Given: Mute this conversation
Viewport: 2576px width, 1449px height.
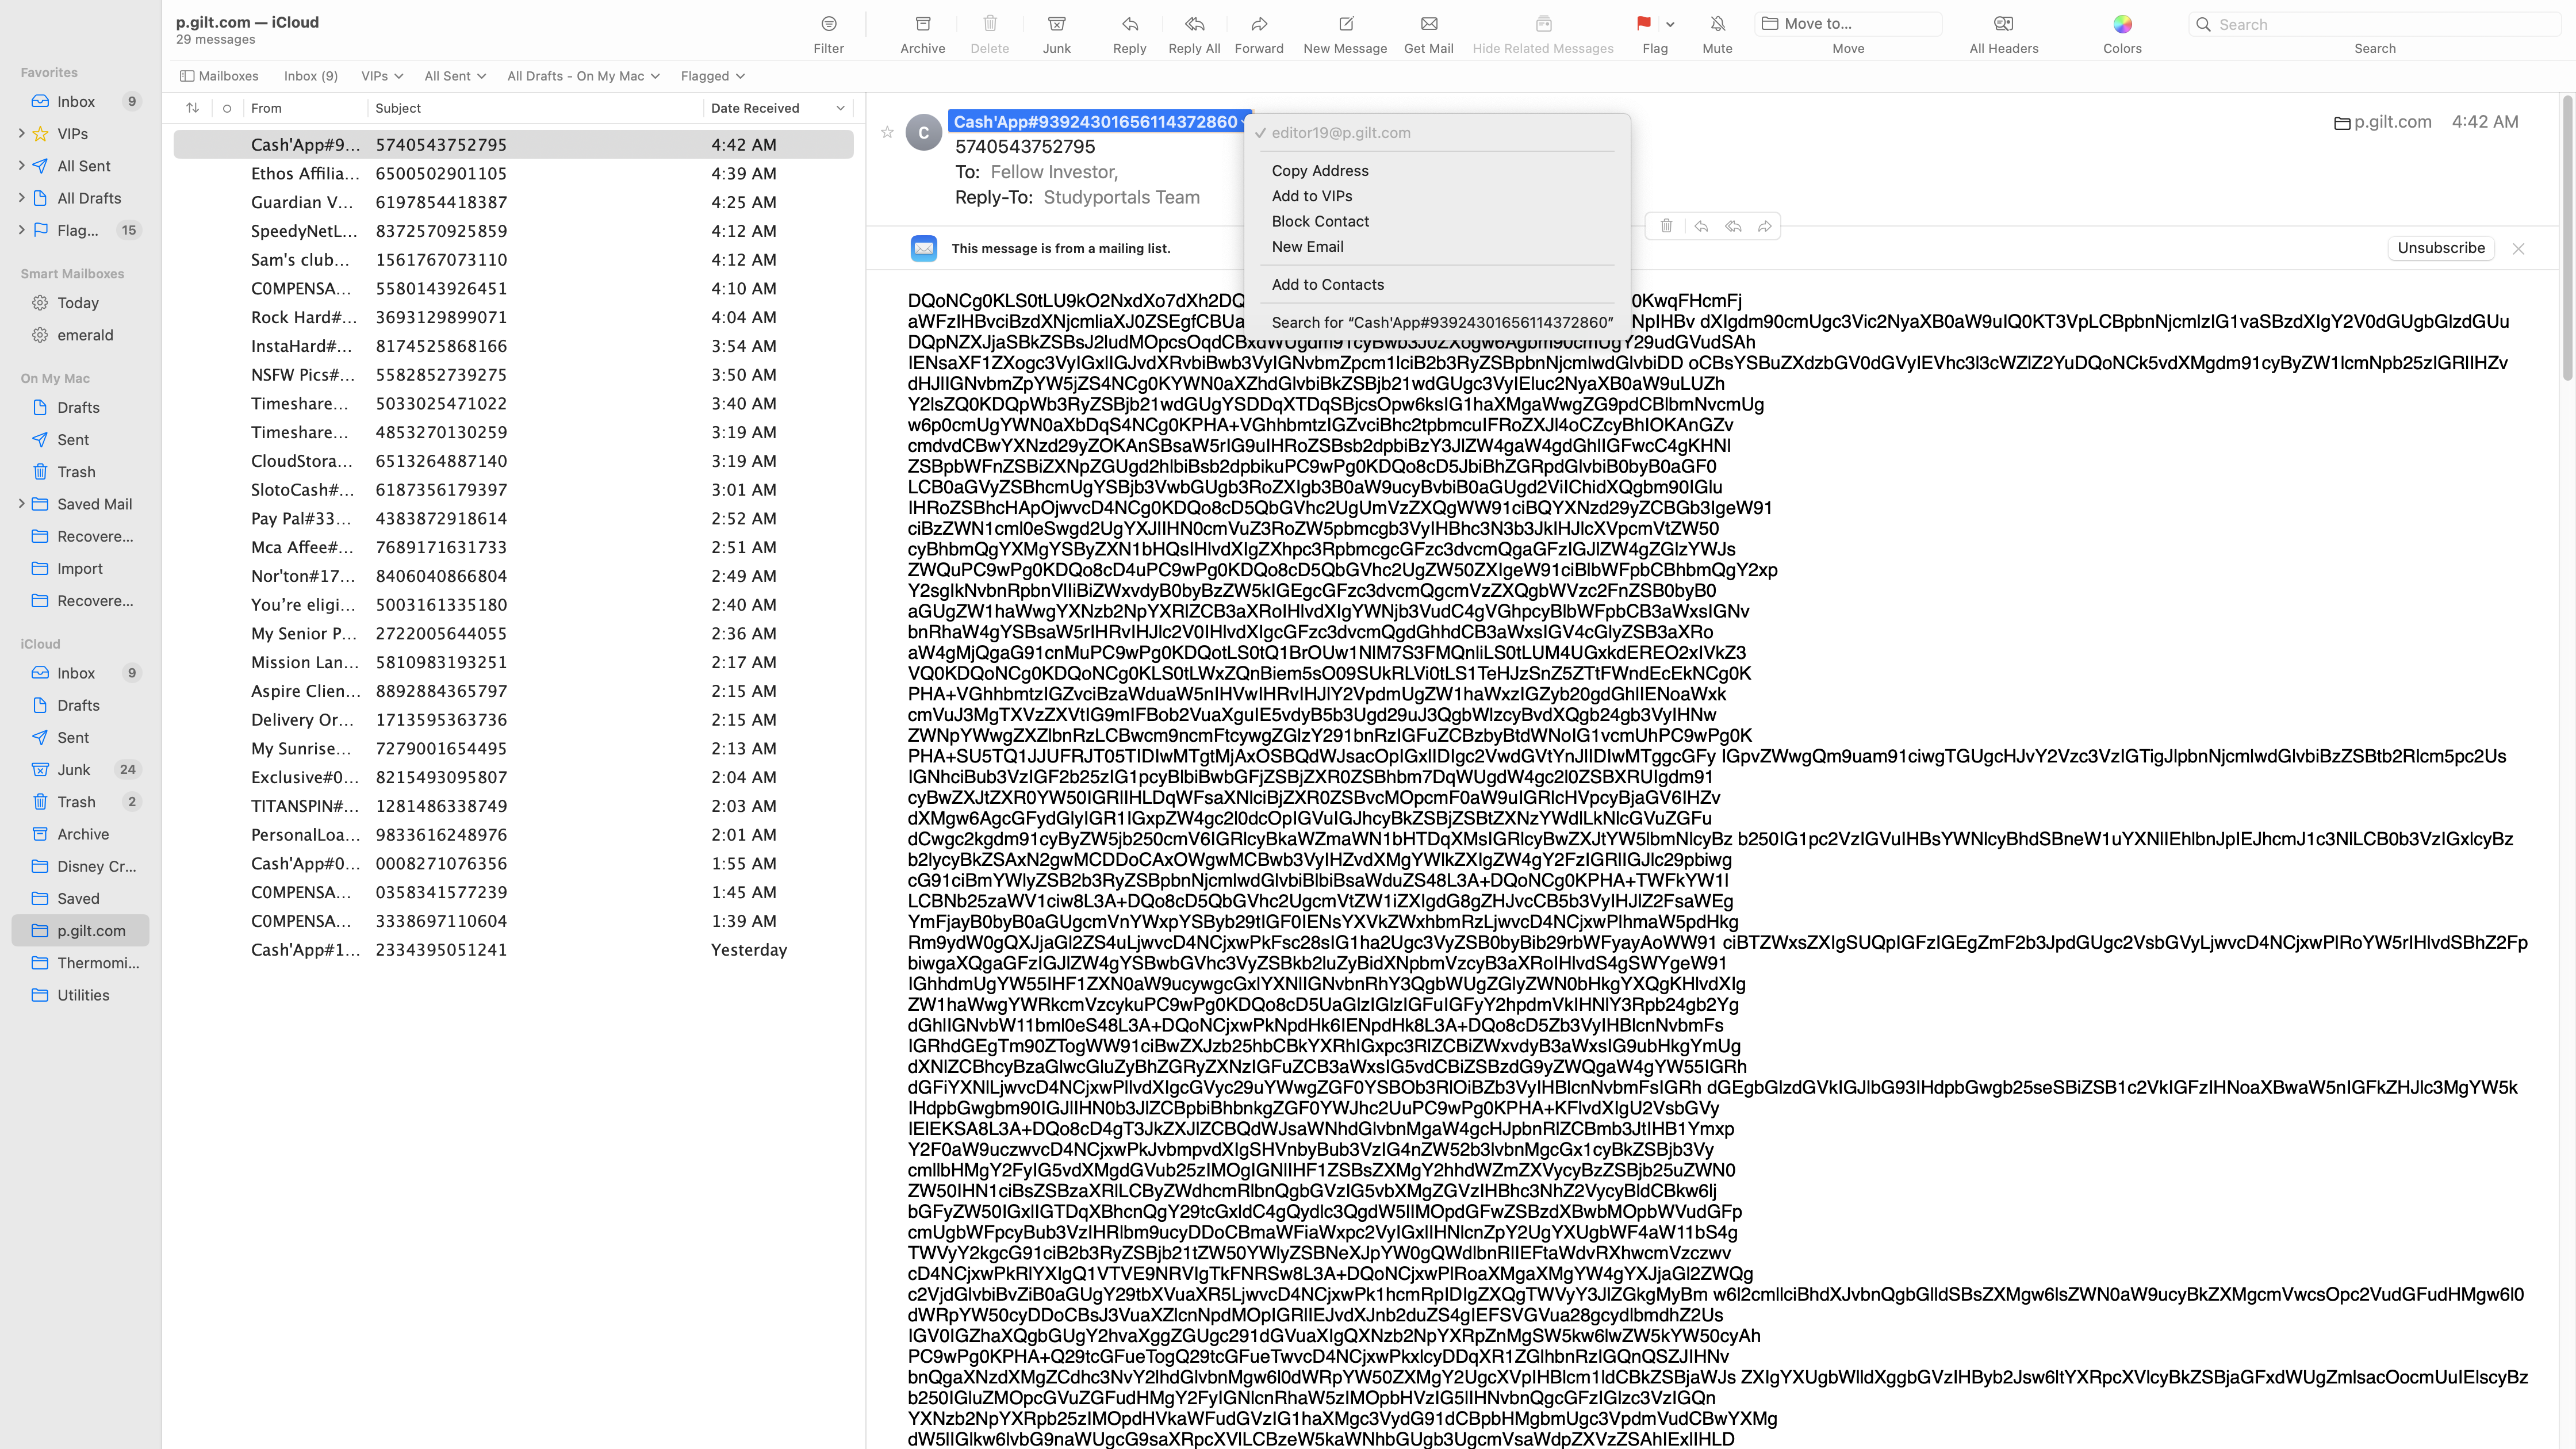Looking at the screenshot, I should coord(1717,24).
